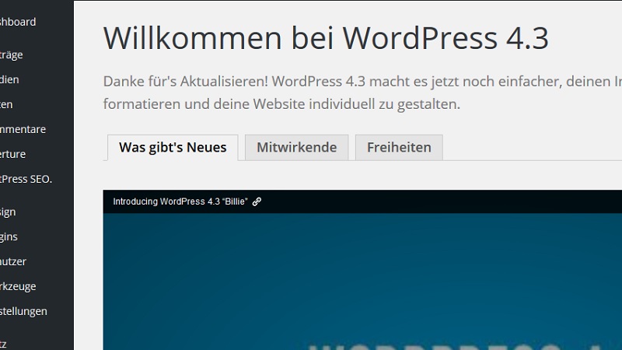Open the Beiträge sidebar menu
This screenshot has height=350, width=622.
coord(11,54)
